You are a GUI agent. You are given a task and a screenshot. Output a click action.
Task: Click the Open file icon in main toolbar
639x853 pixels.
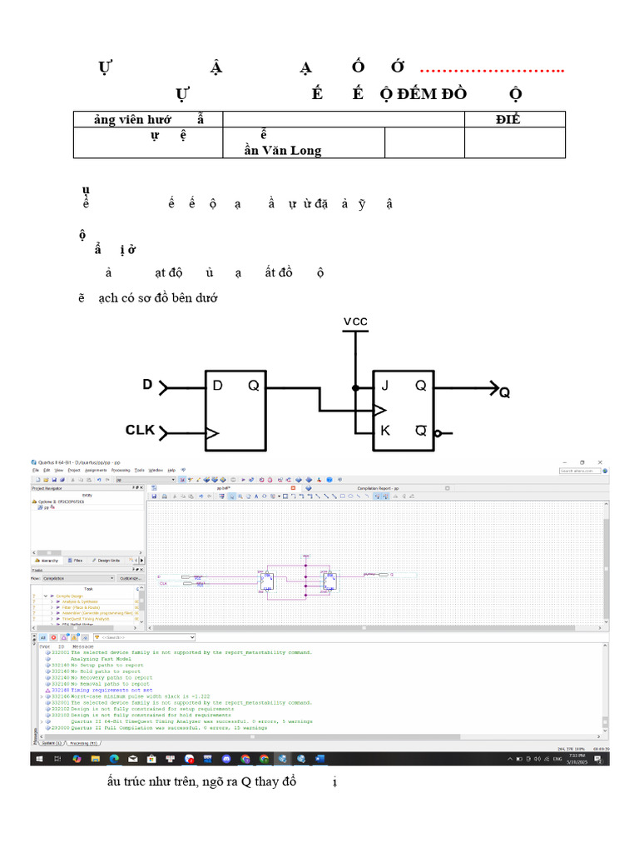pos(47,480)
